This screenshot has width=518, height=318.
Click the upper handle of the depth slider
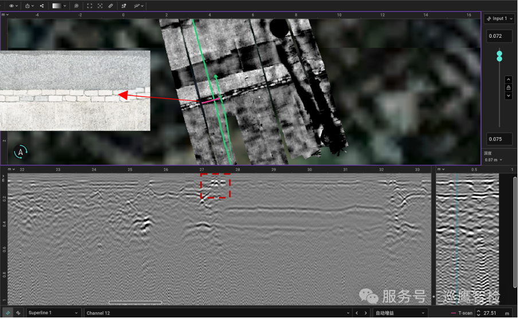tap(500, 53)
